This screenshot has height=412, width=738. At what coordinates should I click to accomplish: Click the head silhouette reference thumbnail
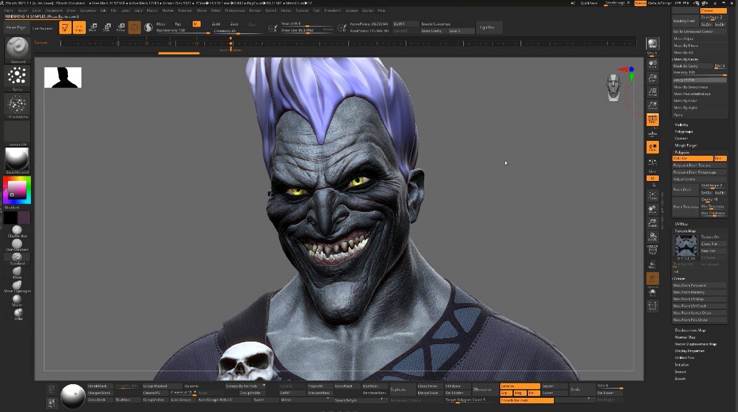tap(63, 77)
